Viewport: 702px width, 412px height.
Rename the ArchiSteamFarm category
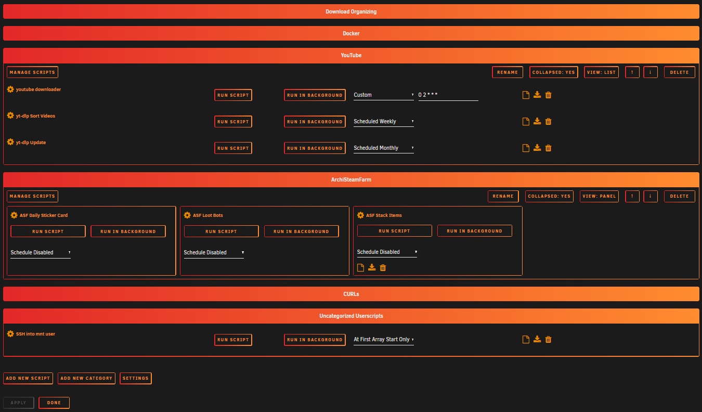(x=503, y=196)
